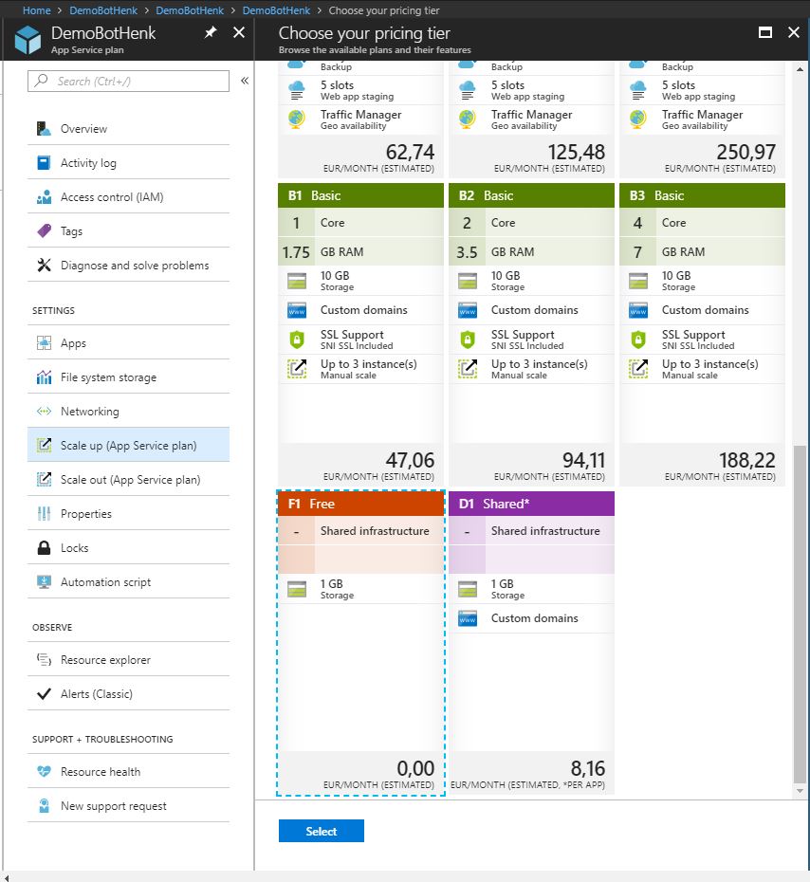The image size is (810, 882).
Task: Click the 1.75 GB RAM row on B1
Action: click(x=360, y=251)
